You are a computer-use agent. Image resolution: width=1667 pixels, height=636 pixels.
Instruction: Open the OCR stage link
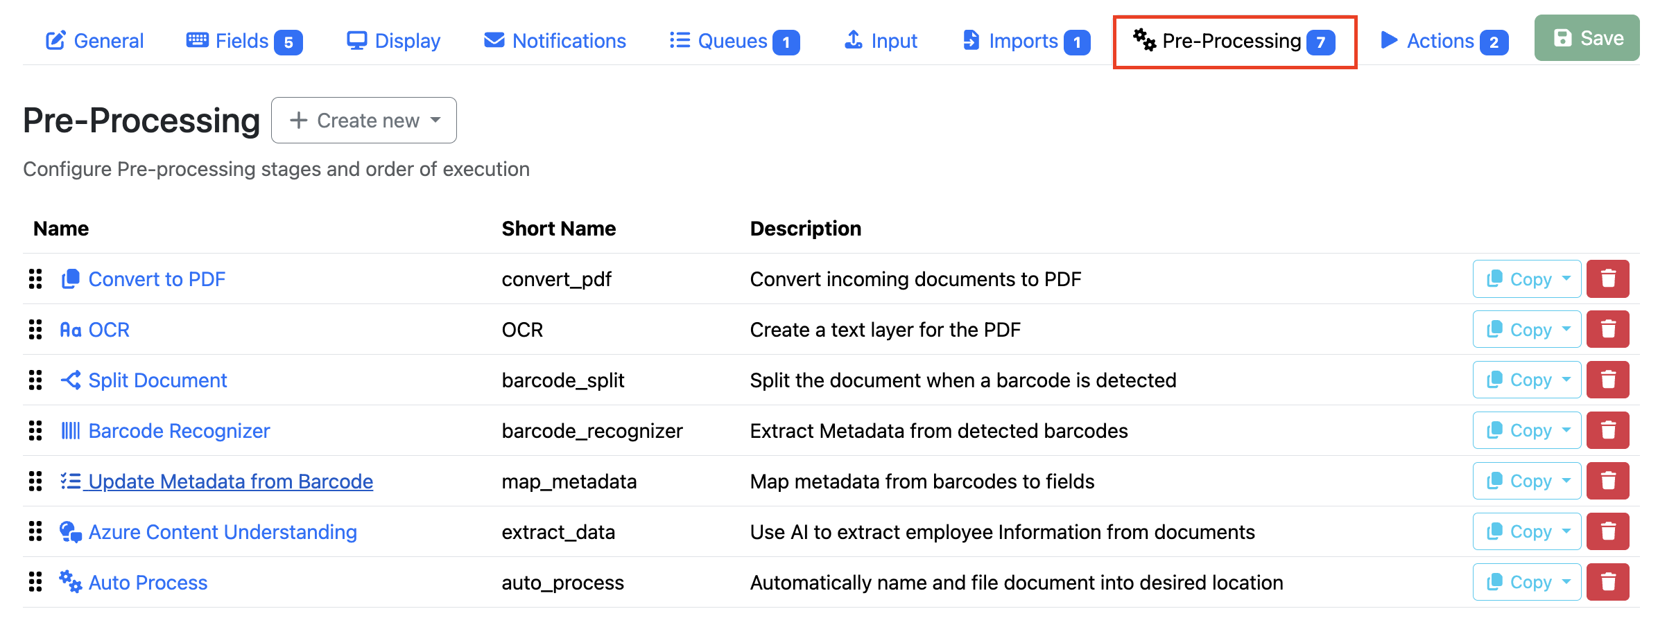pos(109,330)
